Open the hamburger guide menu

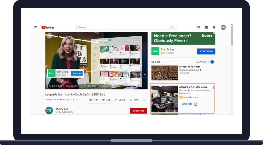pyautogui.click(x=36, y=27)
